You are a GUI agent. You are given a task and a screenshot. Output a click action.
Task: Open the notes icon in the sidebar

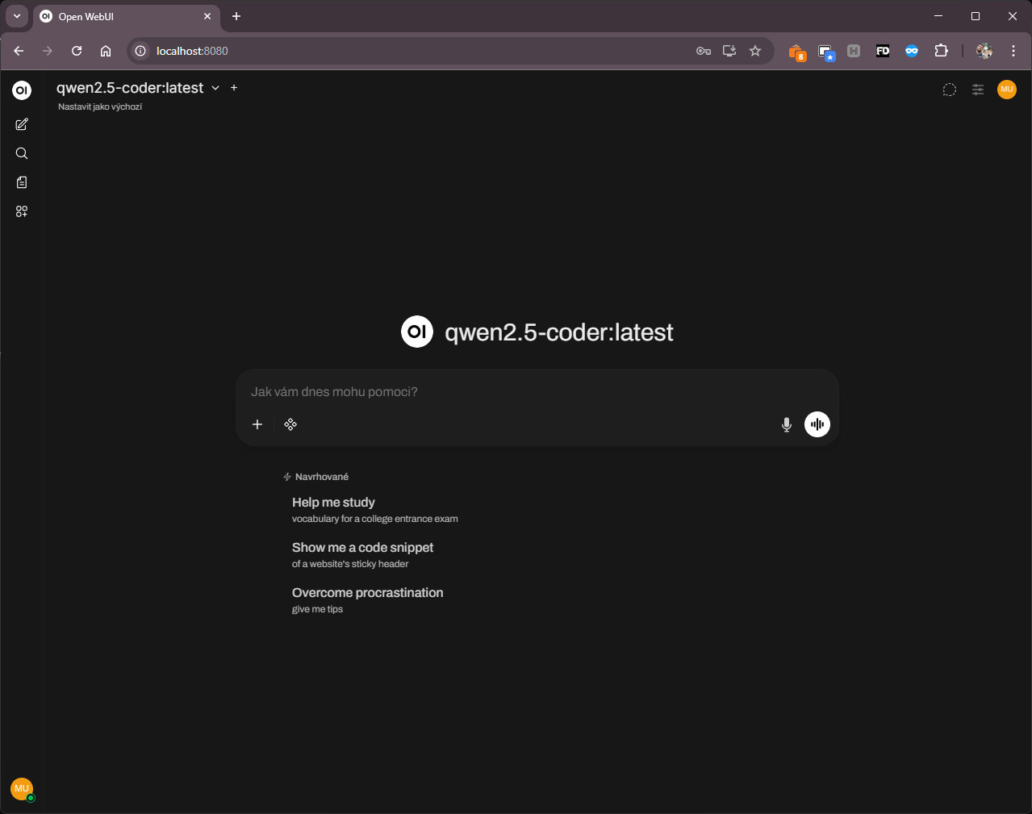coord(22,182)
